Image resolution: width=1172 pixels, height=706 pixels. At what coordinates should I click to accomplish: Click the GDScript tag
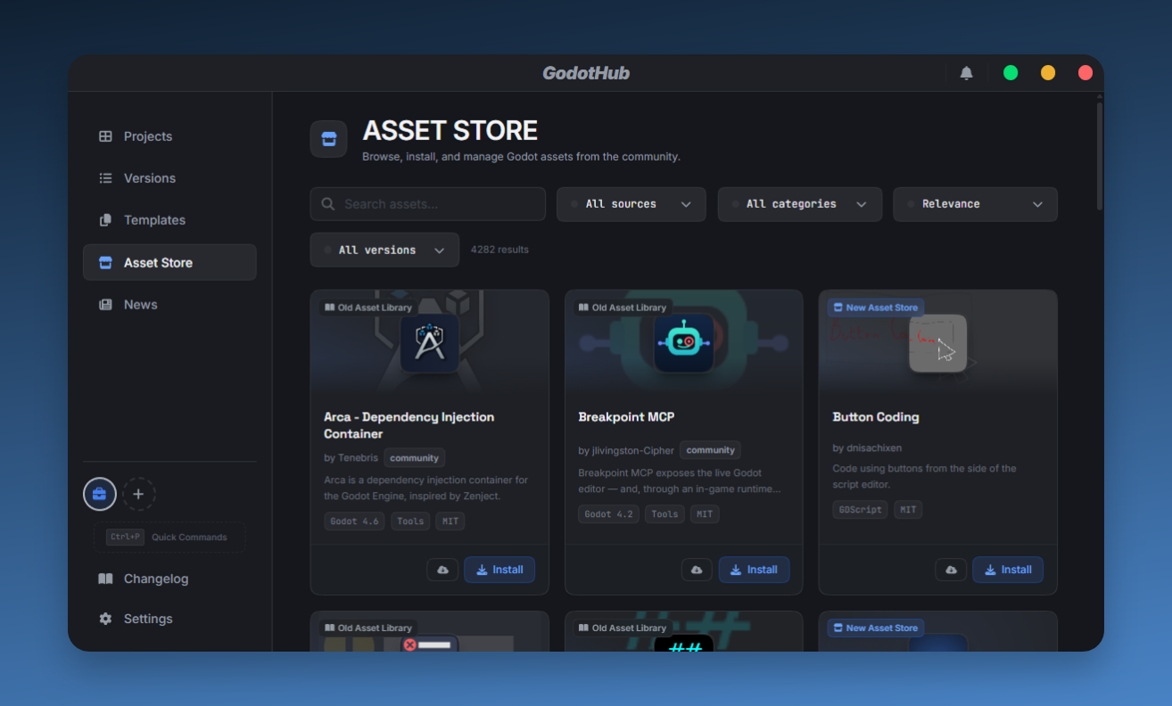(860, 510)
